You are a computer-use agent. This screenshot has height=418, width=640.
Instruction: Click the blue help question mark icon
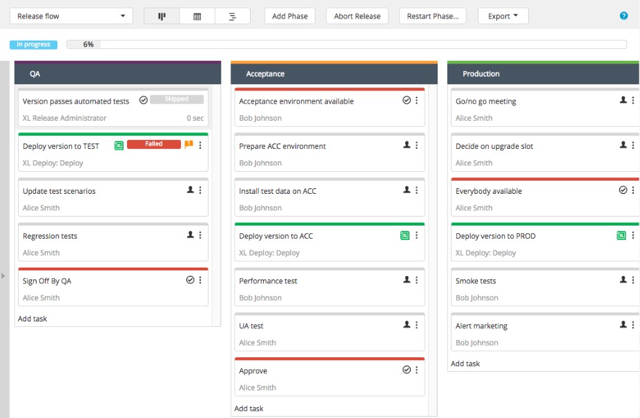(623, 16)
